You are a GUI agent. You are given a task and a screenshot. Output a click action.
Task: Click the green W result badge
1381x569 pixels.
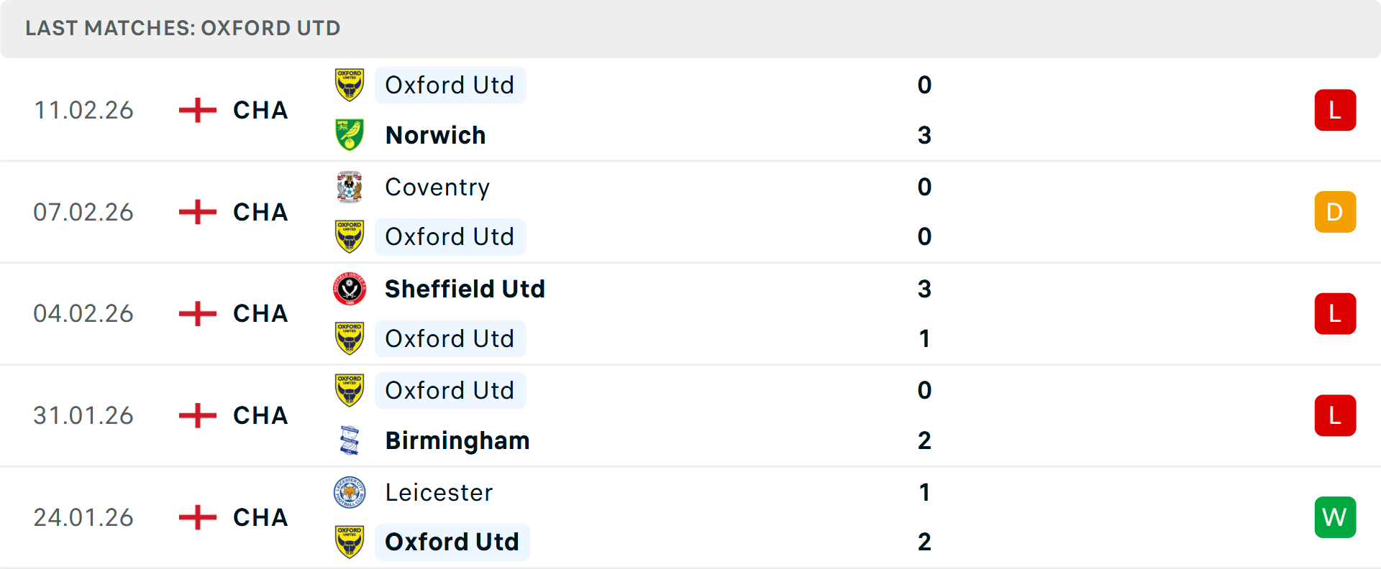[x=1335, y=517]
